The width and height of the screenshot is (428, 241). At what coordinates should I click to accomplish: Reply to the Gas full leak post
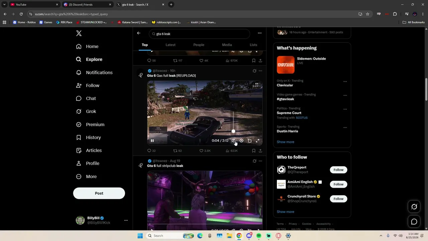point(151,151)
